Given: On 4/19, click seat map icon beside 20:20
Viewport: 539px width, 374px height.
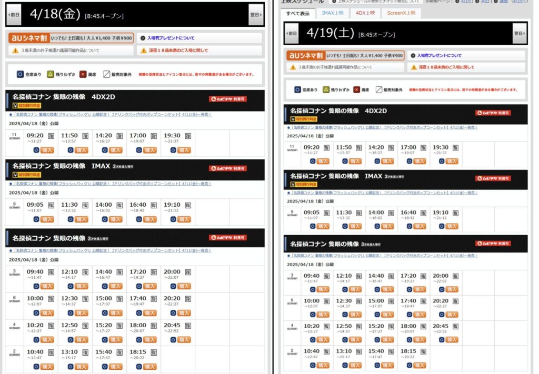Looking at the screenshot, I should tap(455, 301).
